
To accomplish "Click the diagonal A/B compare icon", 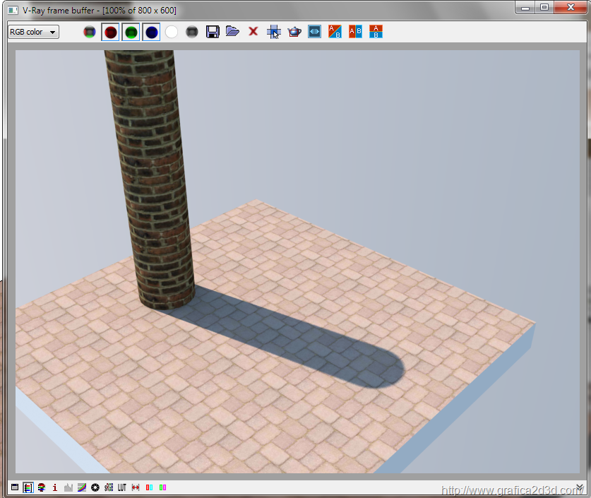I will click(x=335, y=32).
